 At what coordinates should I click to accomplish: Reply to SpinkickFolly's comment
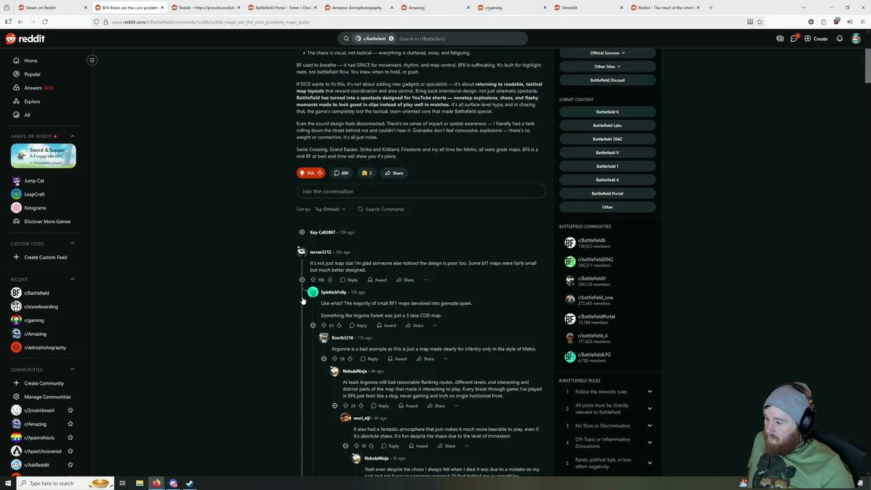click(358, 325)
